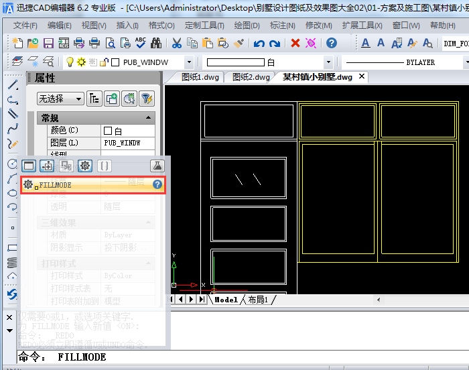Open the 修改(M) menu
469x370 pixels.
318,25
